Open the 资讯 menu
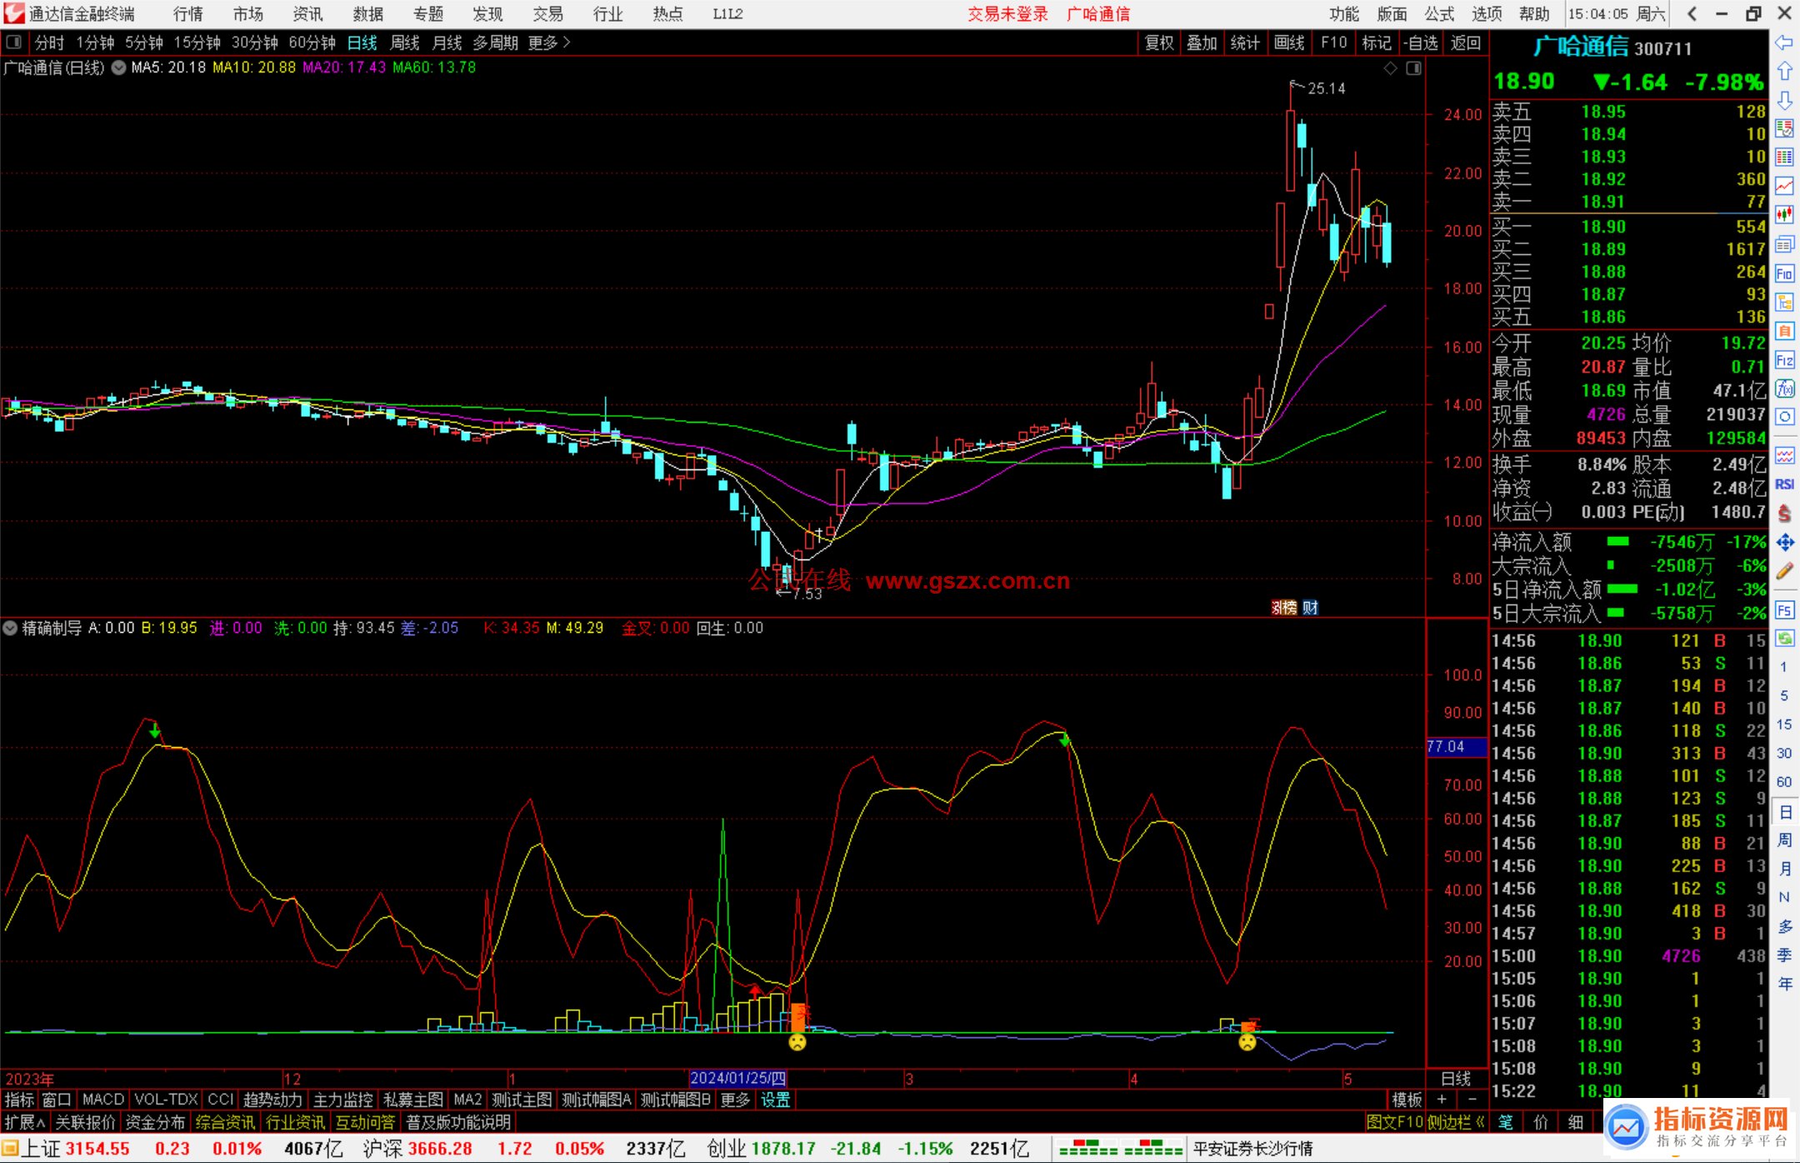 (308, 14)
